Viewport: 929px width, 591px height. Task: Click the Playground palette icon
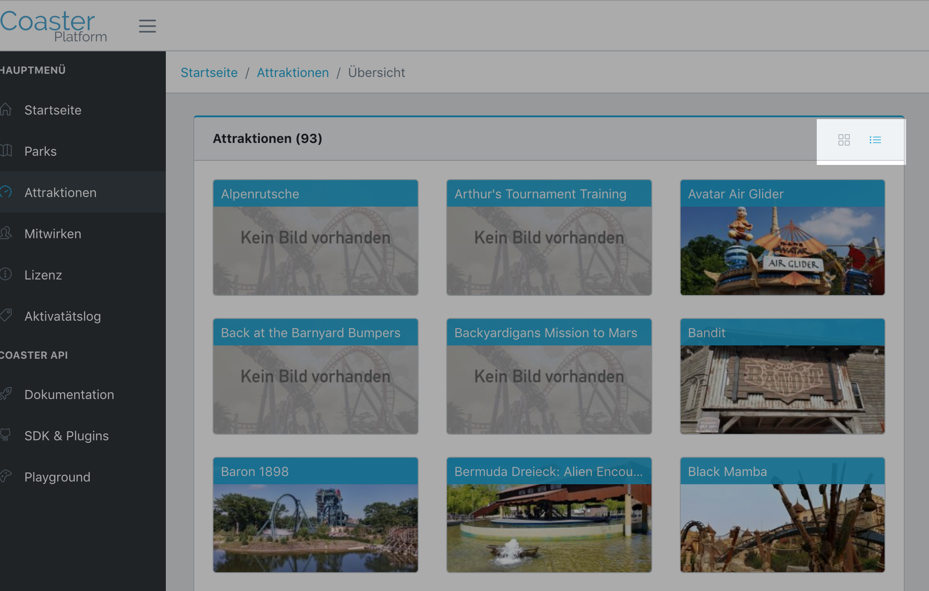[5, 476]
